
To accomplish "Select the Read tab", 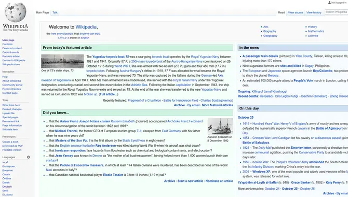I will [x=281, y=12].
